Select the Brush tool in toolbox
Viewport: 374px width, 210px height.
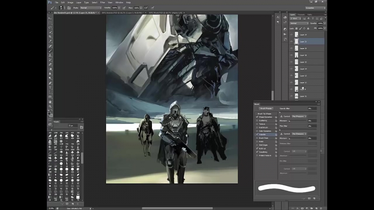(50, 51)
